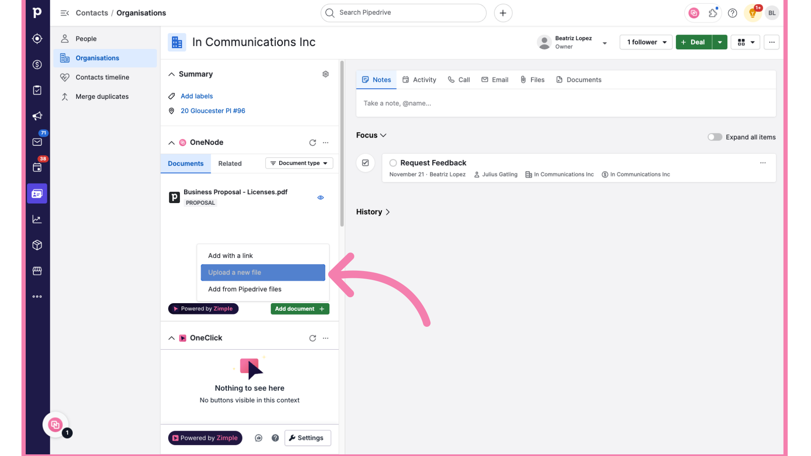The image size is (811, 456).
Task: Click the left panel vertical scrollbar
Action: point(342,144)
